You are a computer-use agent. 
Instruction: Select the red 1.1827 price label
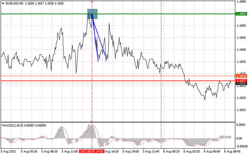click(x=241, y=81)
